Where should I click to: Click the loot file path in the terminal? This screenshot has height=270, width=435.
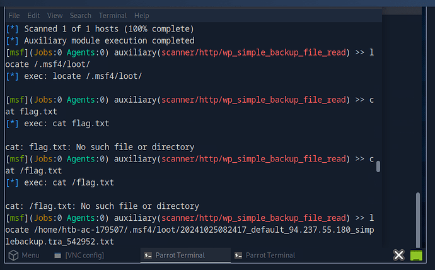click(189, 230)
